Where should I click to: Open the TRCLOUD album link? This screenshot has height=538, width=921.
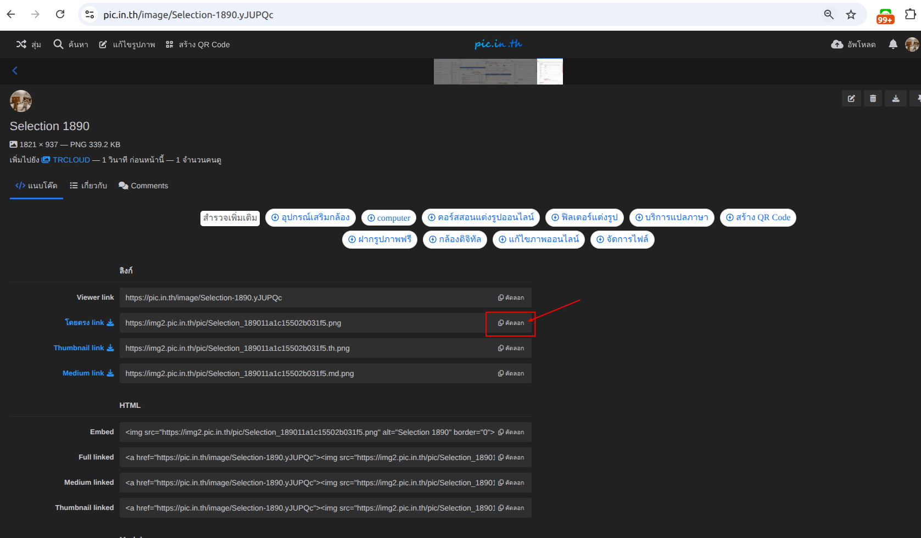71,160
